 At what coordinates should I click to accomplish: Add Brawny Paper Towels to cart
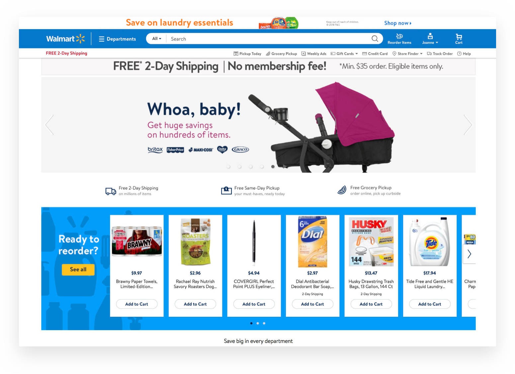137,304
